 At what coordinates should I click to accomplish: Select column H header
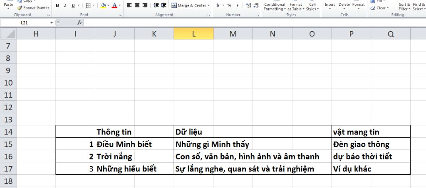(36, 34)
